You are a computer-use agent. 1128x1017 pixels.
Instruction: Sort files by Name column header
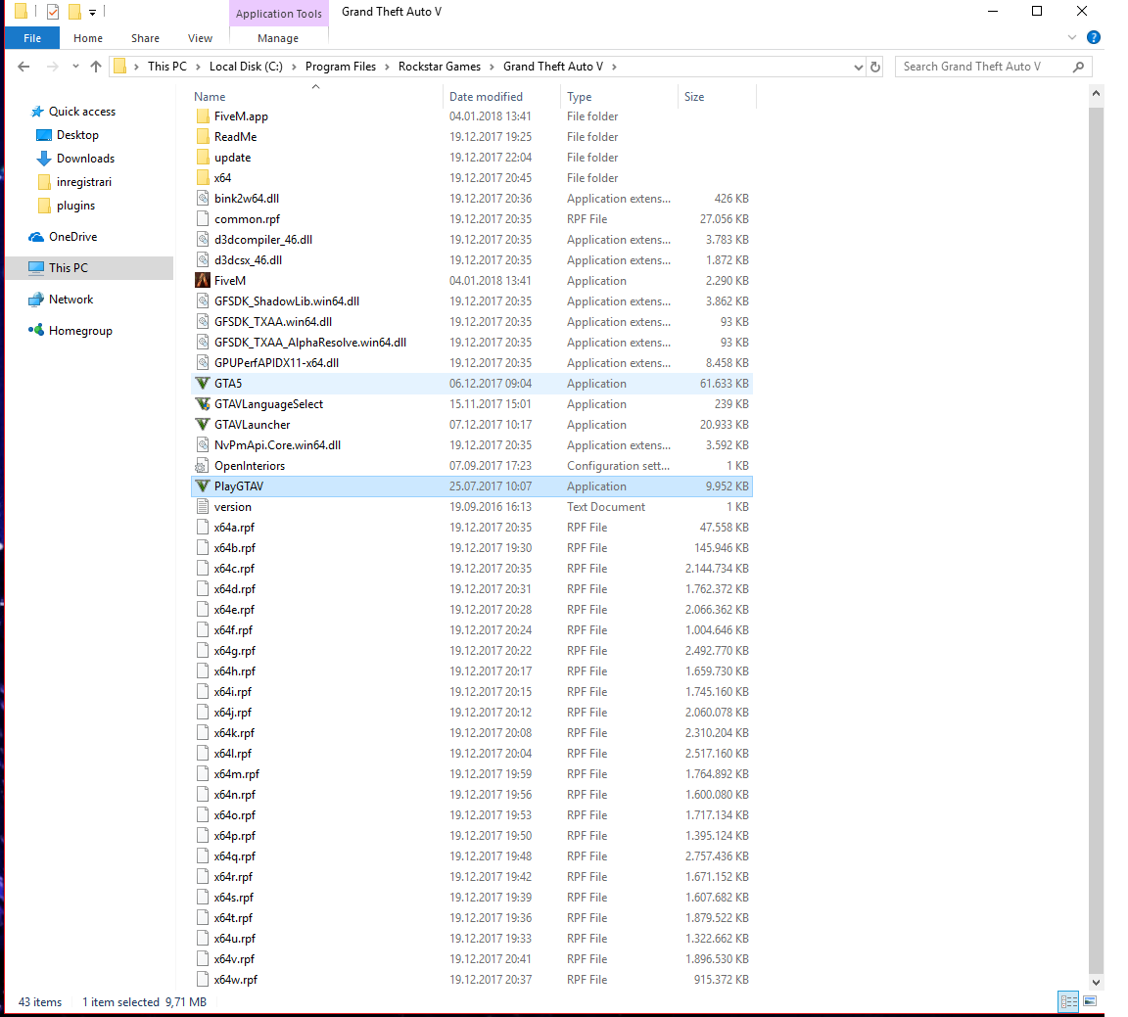pos(316,96)
